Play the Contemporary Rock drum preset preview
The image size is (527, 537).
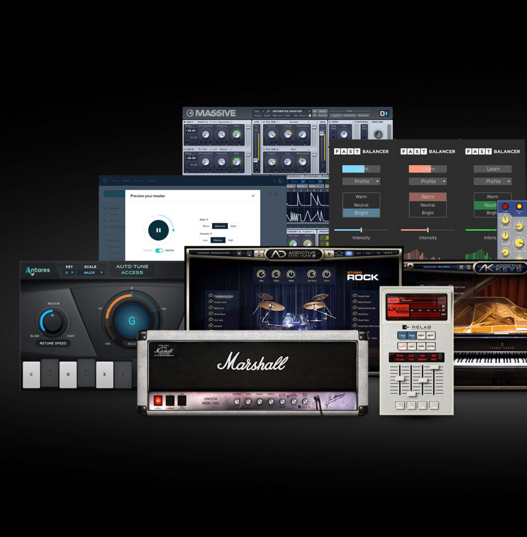[x=210, y=296]
